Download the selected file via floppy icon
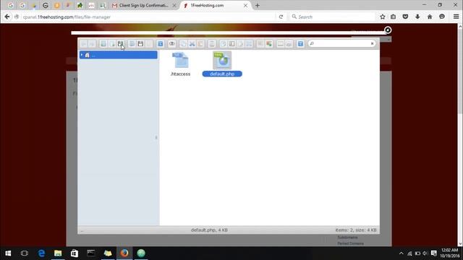This screenshot has height=260, width=463. click(x=140, y=44)
